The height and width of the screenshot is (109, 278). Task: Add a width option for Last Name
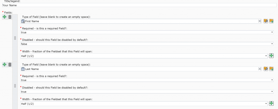[271, 103]
